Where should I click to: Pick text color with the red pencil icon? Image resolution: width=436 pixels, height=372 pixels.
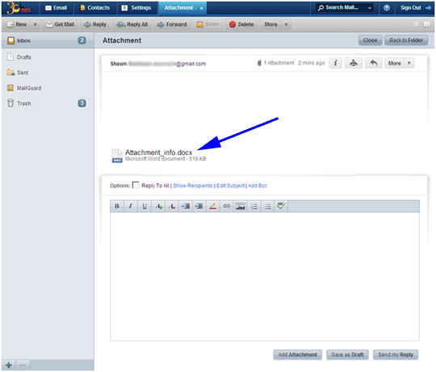pyautogui.click(x=212, y=207)
